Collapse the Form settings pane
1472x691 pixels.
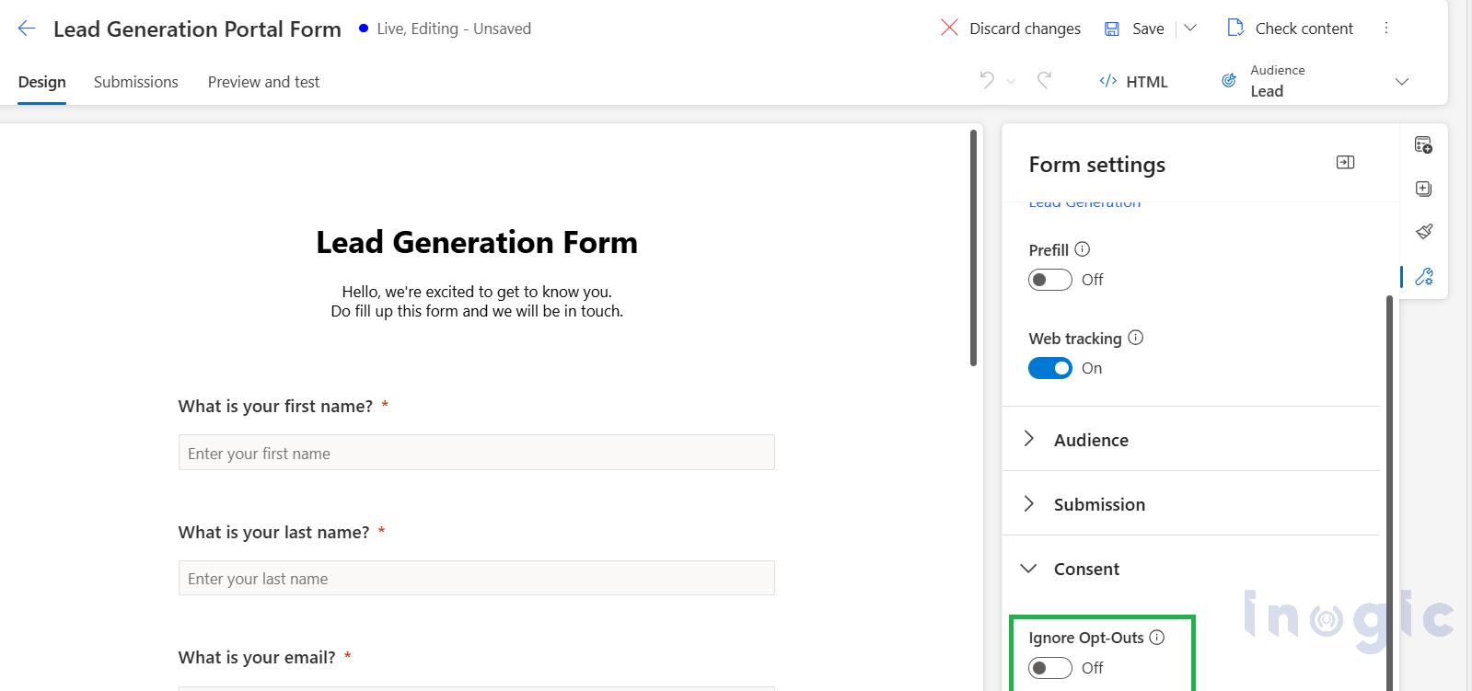tap(1345, 163)
